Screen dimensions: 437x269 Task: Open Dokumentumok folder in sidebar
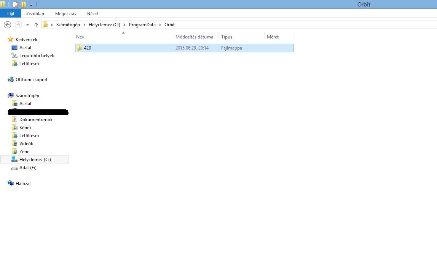click(x=36, y=119)
